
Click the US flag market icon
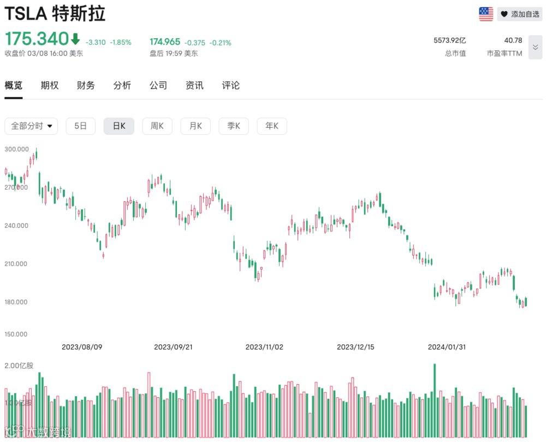[486, 14]
